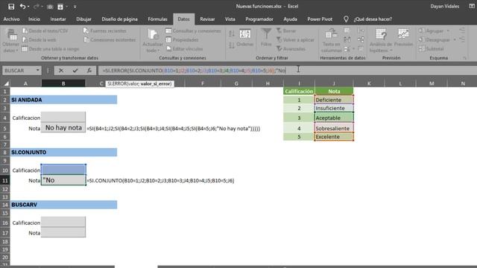Click the 'SI.CONJUNTO' heading cell
Image resolution: width=477 pixels, height=268 pixels.
63,152
